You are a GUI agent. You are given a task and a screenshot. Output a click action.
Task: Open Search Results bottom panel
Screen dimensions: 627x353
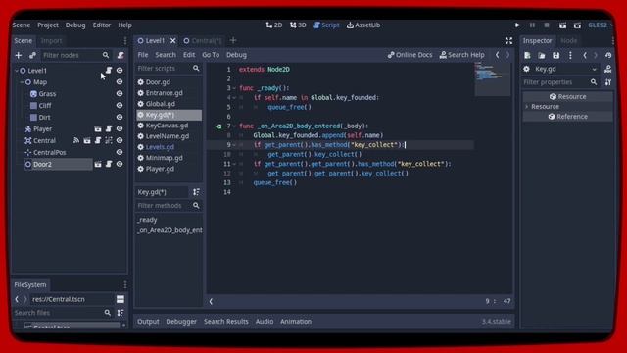(226, 322)
